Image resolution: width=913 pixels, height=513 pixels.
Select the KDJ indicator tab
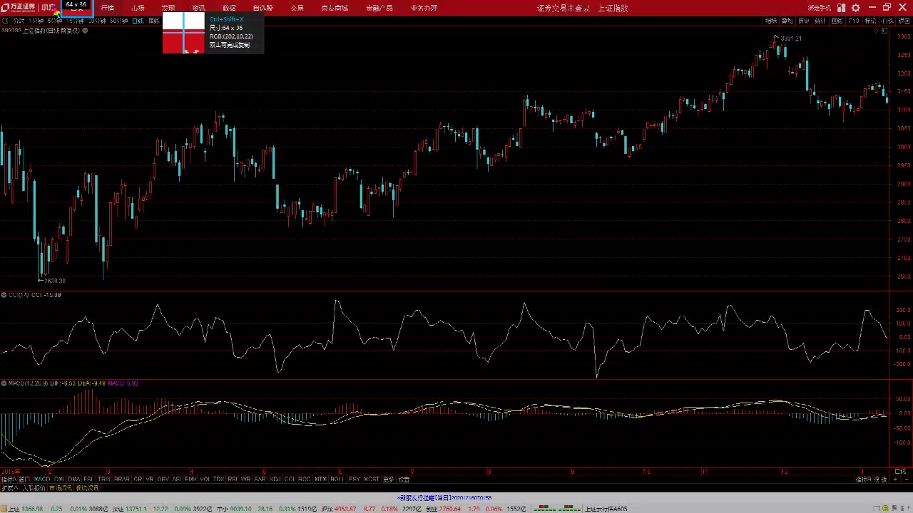pos(275,479)
